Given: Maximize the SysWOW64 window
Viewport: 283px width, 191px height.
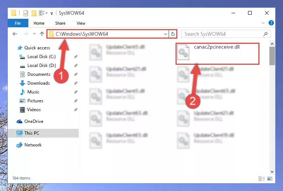Looking at the screenshot, I should 250,13.
